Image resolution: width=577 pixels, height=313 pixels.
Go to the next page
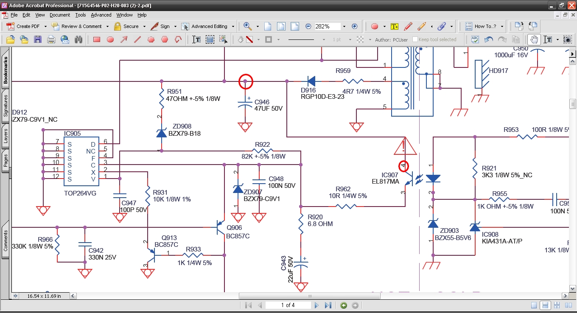(x=317, y=305)
